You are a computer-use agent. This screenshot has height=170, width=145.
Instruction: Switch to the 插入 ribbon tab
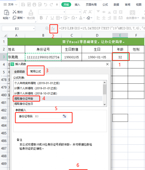click(x=77, y=4)
